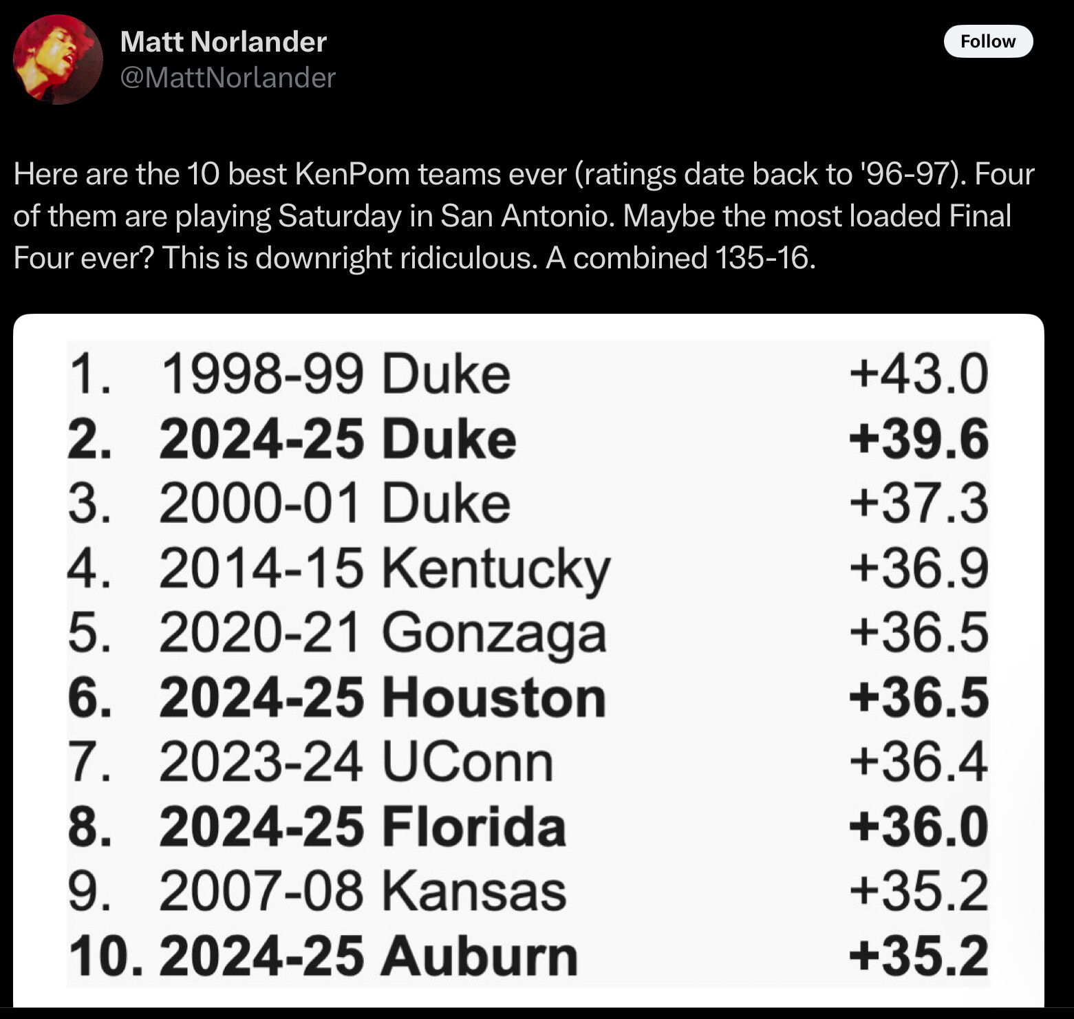Click Matt Norlander's profile avatar

pyautogui.click(x=58, y=60)
